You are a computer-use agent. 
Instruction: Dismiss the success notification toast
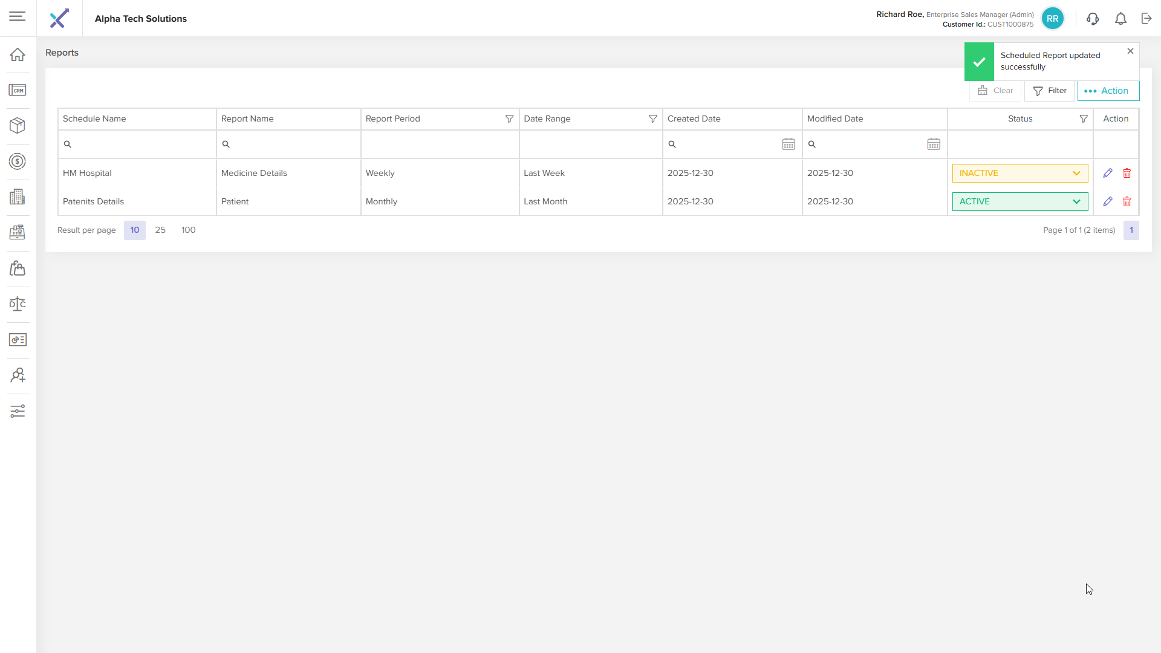click(x=1130, y=51)
